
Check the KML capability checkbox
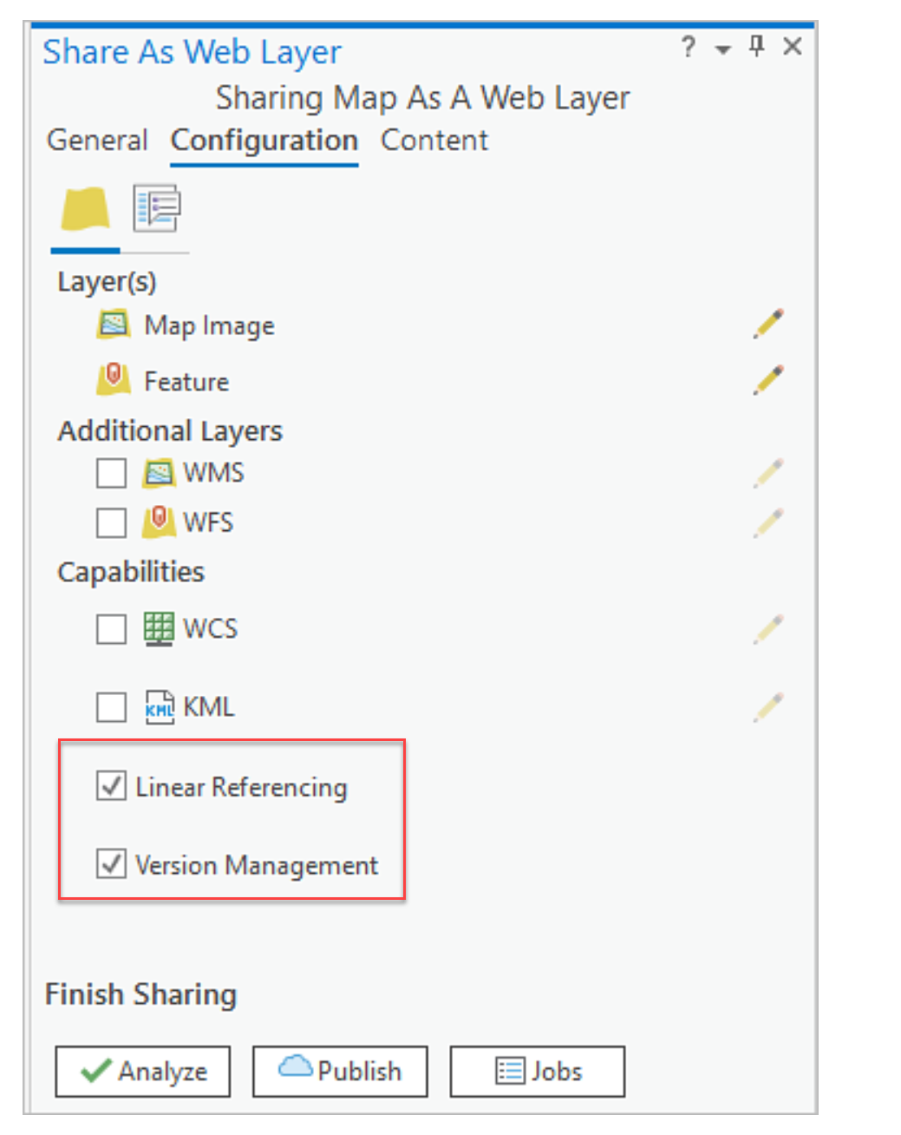tap(111, 707)
